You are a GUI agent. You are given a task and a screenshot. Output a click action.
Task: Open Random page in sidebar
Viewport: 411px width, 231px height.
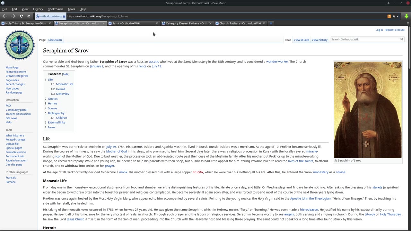click(x=14, y=92)
